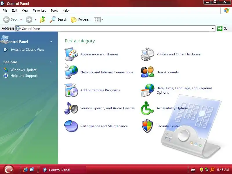Open the Sounds, Speech, and Audio Devices link
The width and height of the screenshot is (232, 174).
(x=107, y=108)
